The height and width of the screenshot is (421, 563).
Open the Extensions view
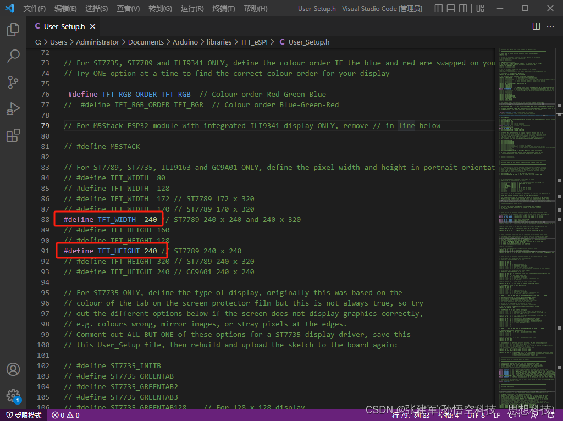coord(13,135)
